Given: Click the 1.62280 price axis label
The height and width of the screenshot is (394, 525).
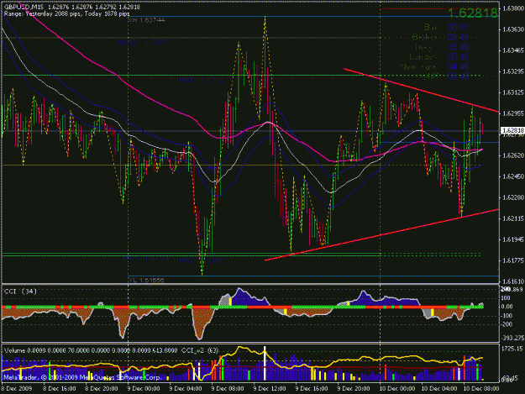Looking at the screenshot, I should point(512,197).
